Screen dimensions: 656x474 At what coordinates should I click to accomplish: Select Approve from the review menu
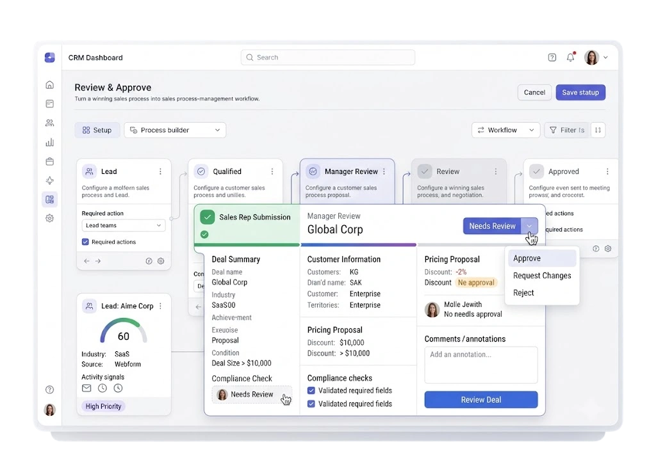tap(542, 258)
